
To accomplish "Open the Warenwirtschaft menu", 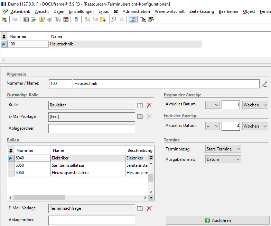I will (169, 11).
